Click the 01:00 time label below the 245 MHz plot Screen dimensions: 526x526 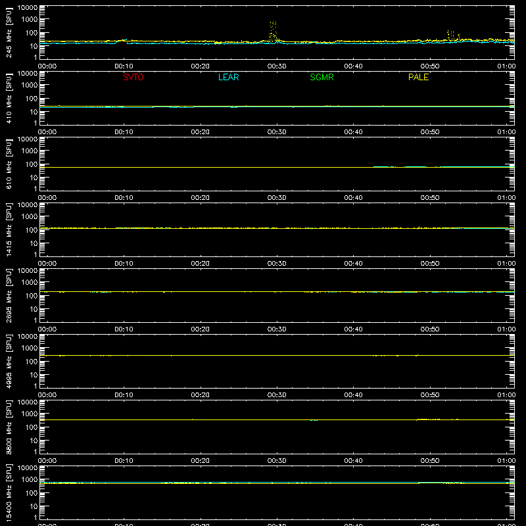(x=506, y=66)
